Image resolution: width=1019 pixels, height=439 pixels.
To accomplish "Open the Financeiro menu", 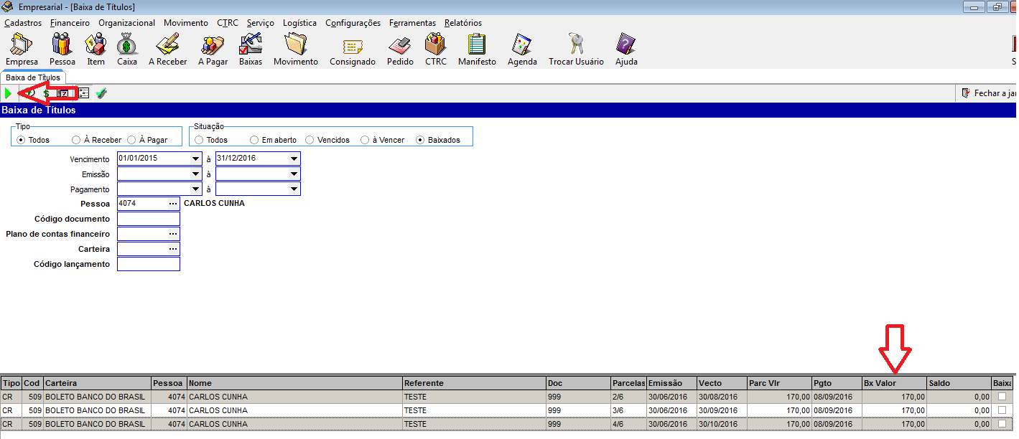I will 70,23.
